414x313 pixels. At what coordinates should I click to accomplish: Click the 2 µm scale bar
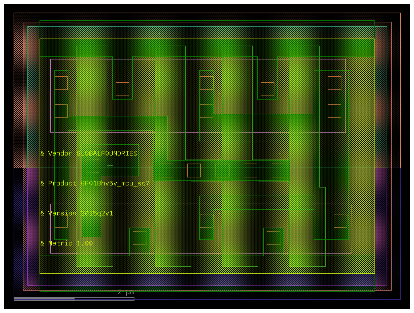click(x=74, y=299)
